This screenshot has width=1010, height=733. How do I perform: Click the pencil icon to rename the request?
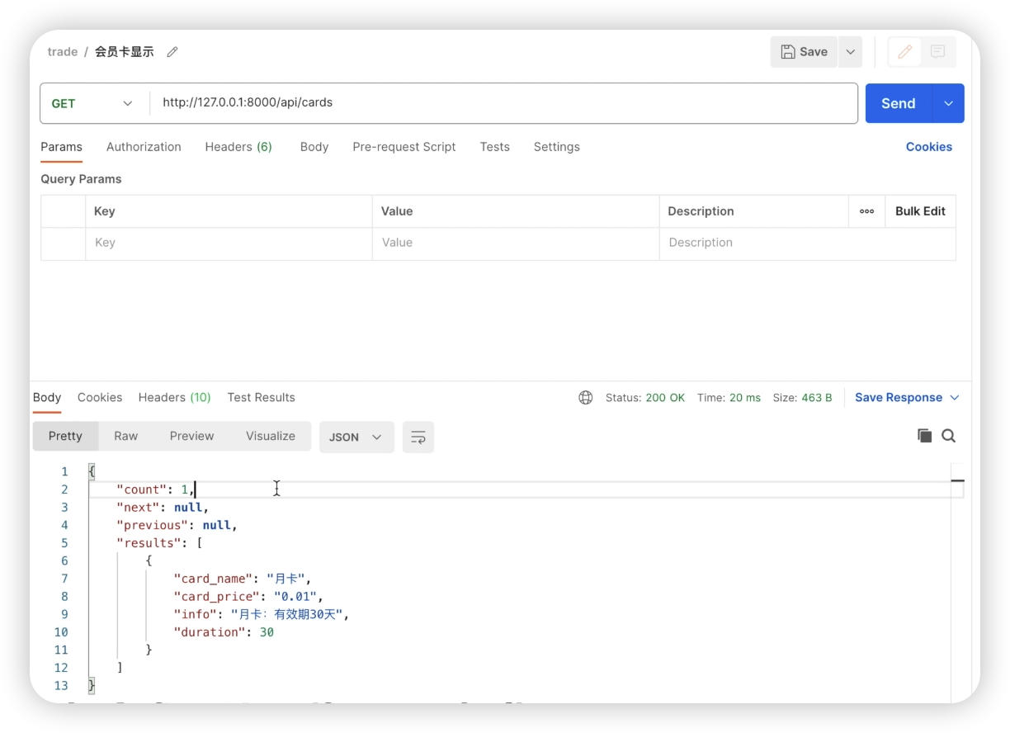172,52
